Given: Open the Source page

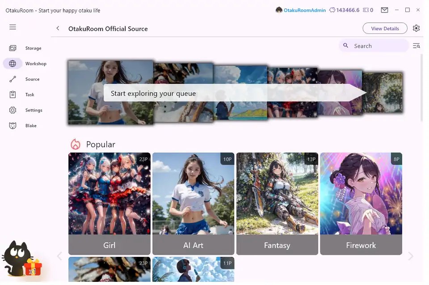Looking at the screenshot, I should (x=13, y=79).
